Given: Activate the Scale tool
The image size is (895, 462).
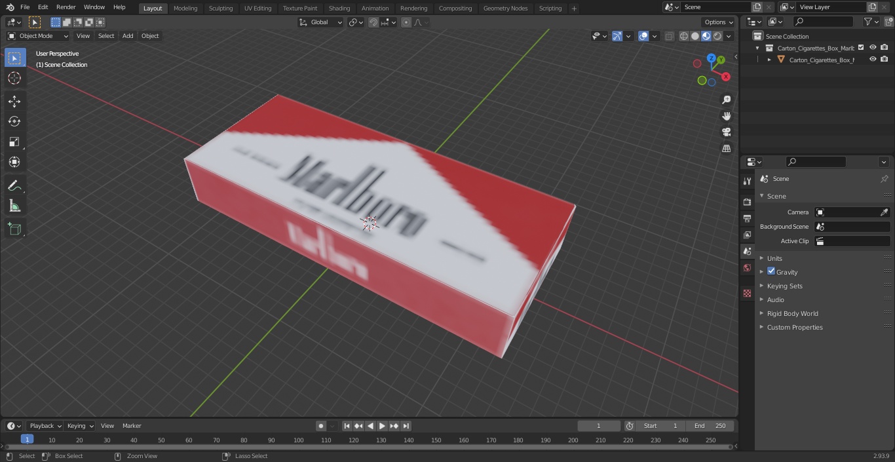Looking at the screenshot, I should click(x=14, y=142).
